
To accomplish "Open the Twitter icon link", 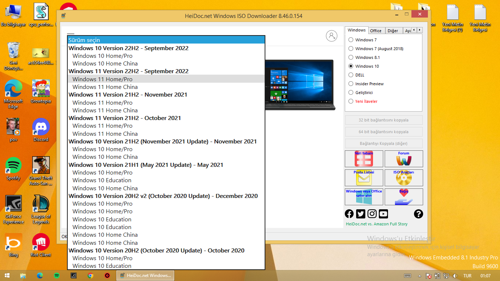I will coord(361,214).
